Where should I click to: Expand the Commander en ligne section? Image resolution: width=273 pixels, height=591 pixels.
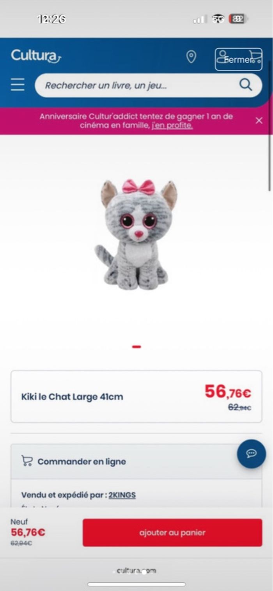click(x=136, y=461)
